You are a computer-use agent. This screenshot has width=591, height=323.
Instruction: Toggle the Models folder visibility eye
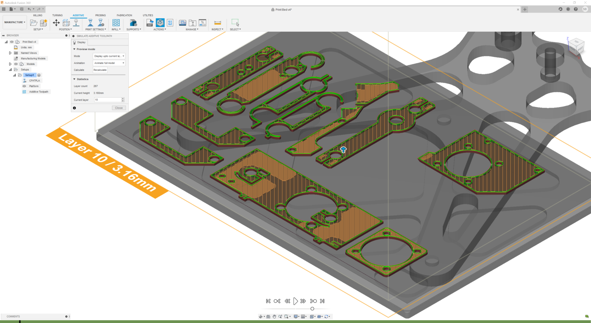pyautogui.click(x=16, y=64)
